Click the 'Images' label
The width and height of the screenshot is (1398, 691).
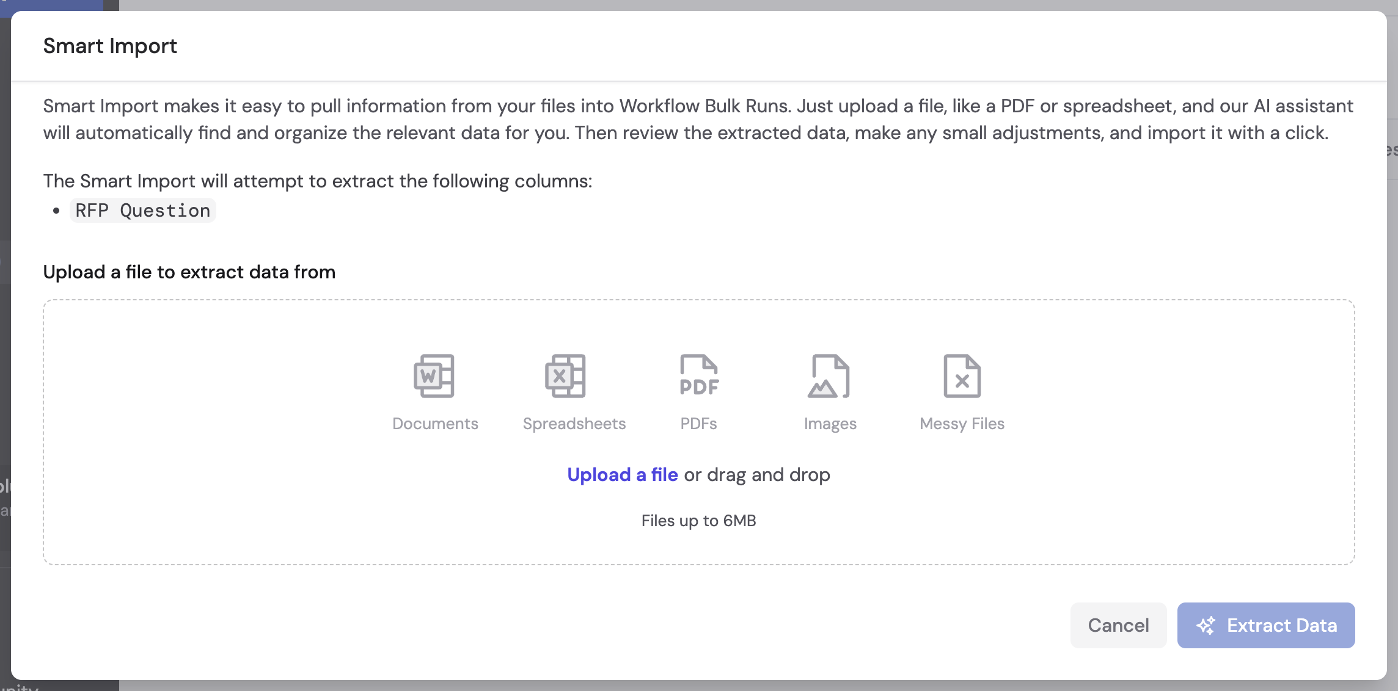[x=830, y=424]
